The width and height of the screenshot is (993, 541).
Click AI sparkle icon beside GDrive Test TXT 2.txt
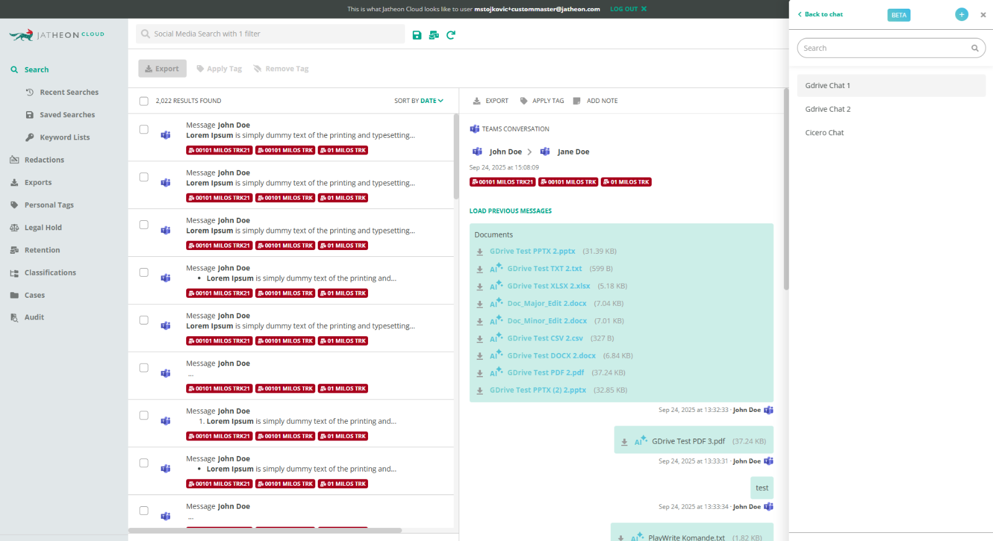click(x=496, y=269)
